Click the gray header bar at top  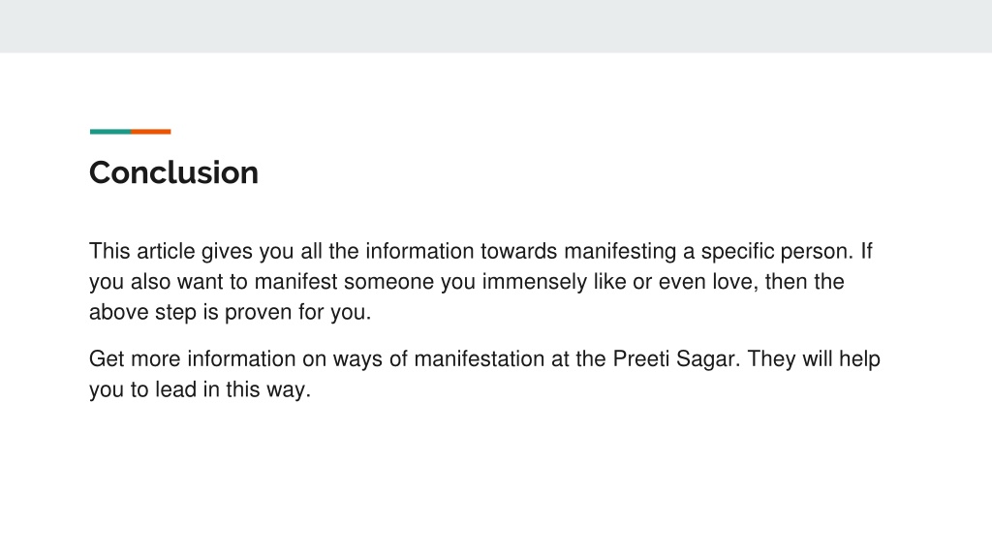click(x=496, y=26)
